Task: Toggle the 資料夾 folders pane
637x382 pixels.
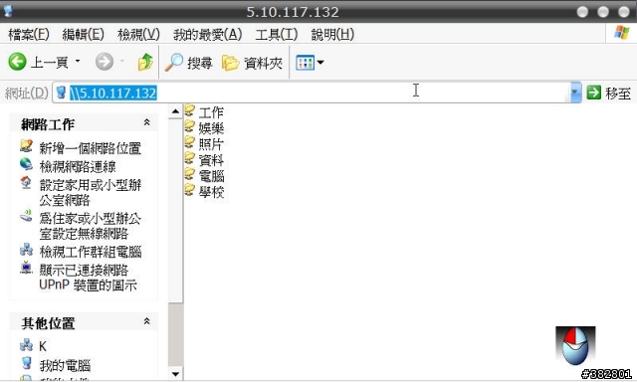Action: [252, 63]
